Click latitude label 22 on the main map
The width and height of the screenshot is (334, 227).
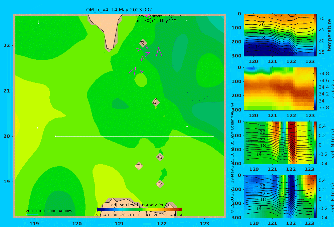click(x=7, y=45)
